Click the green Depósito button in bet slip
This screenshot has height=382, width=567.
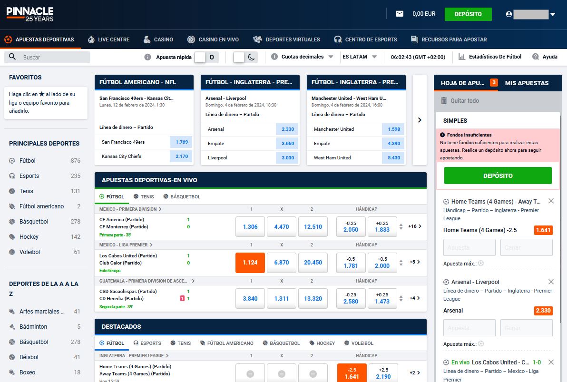pos(498,176)
